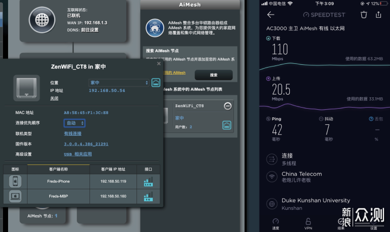Click the 2.4G signal icon for Freds-iPhone

click(148, 182)
